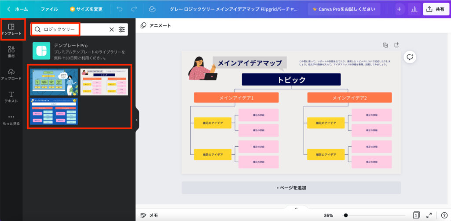This screenshot has width=451, height=221.
Task: Click the テンプレートPro teal icon
Action: pos(41,51)
